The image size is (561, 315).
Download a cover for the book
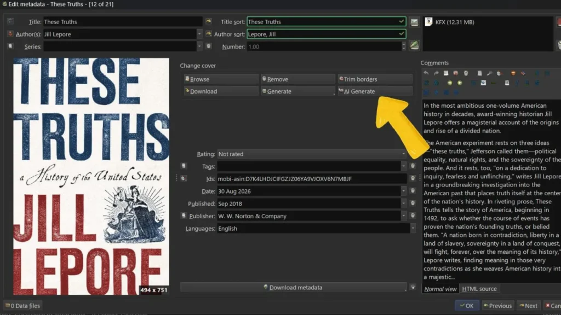tap(221, 91)
